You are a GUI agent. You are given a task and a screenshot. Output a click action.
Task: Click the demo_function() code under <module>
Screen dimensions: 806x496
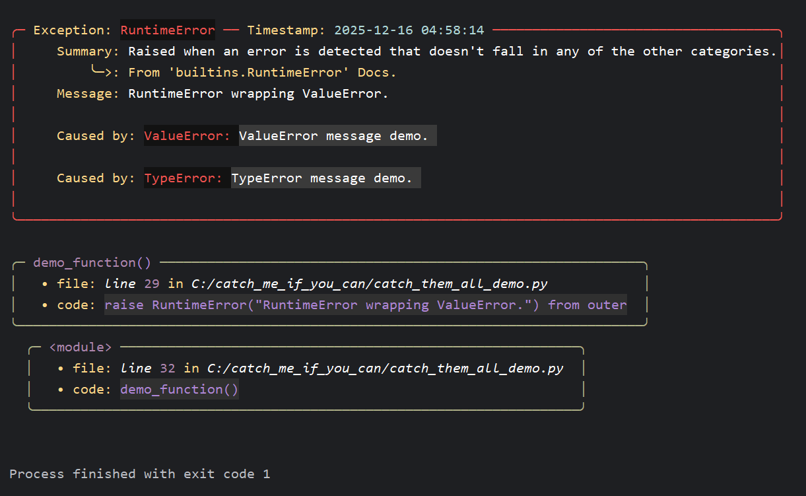point(180,390)
